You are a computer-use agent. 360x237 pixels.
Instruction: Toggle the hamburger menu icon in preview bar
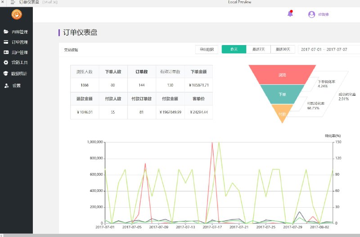pyautogui.click(x=13, y=2)
